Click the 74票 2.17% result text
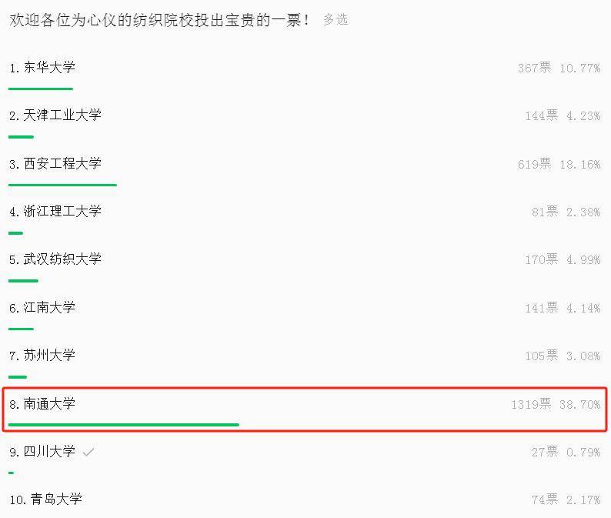This screenshot has width=611, height=518. (565, 500)
